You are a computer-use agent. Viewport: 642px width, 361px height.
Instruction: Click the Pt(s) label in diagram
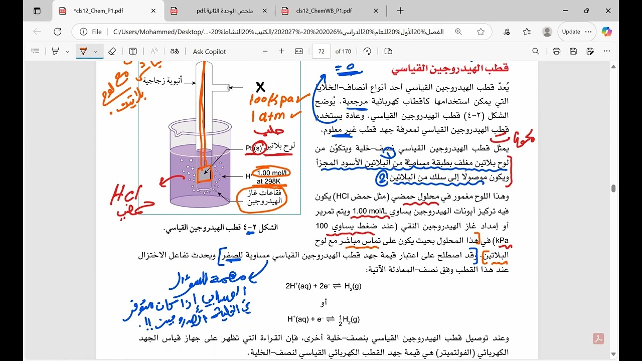click(x=254, y=148)
